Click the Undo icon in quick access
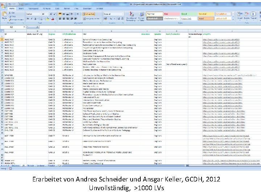The image size is (261, 196). click(x=10, y=4)
